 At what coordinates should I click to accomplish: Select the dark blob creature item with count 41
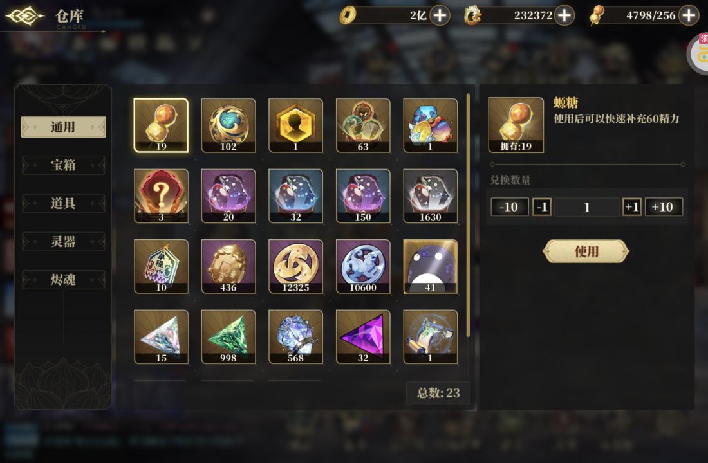[431, 266]
